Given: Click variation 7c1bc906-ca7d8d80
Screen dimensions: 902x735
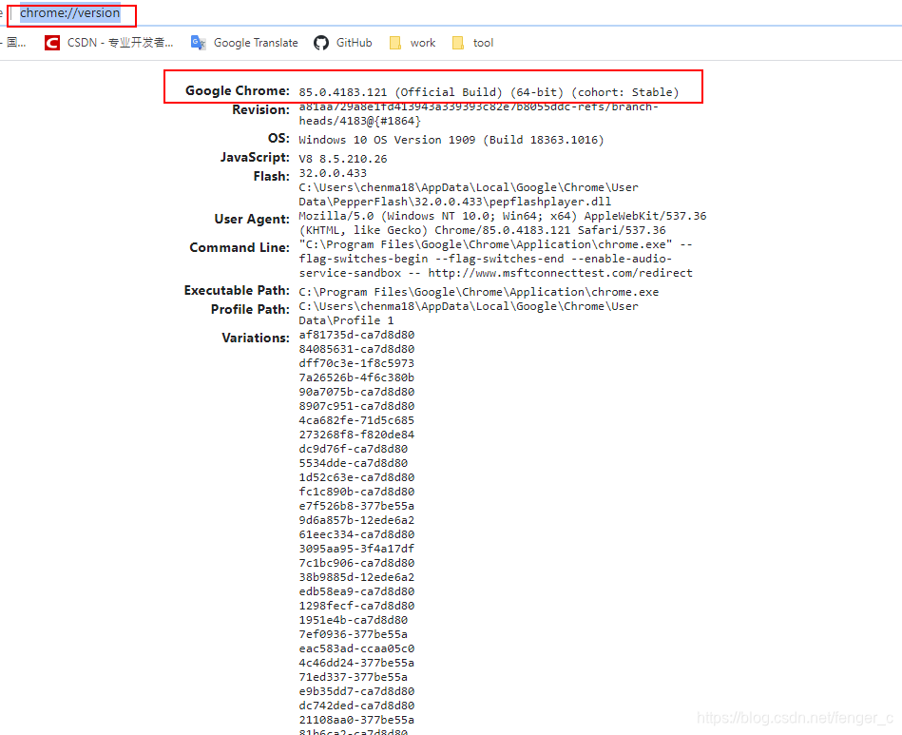Looking at the screenshot, I should 356,563.
